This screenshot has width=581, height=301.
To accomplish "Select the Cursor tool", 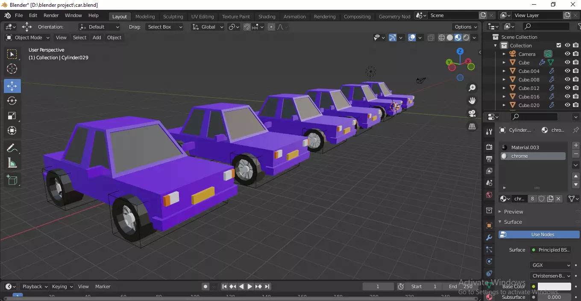I will pos(12,69).
